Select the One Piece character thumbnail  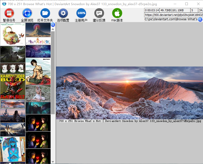38,71
